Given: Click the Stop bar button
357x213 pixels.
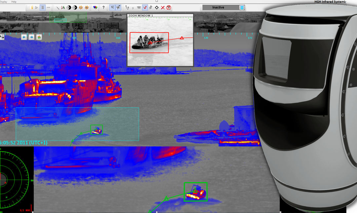Looking at the screenshot, I should coord(48,8).
